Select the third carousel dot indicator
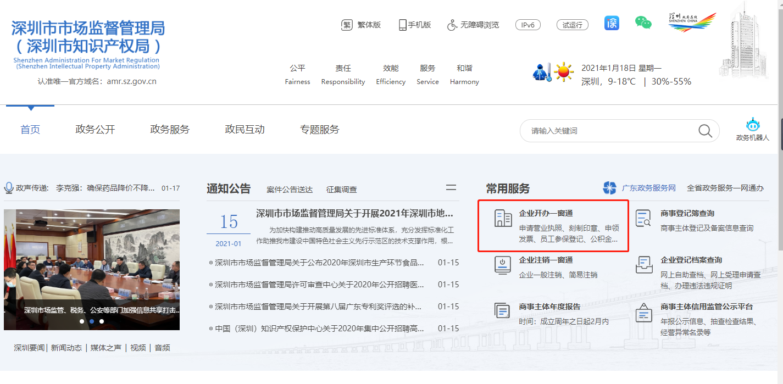Image resolution: width=783 pixels, height=384 pixels. pyautogui.click(x=102, y=321)
